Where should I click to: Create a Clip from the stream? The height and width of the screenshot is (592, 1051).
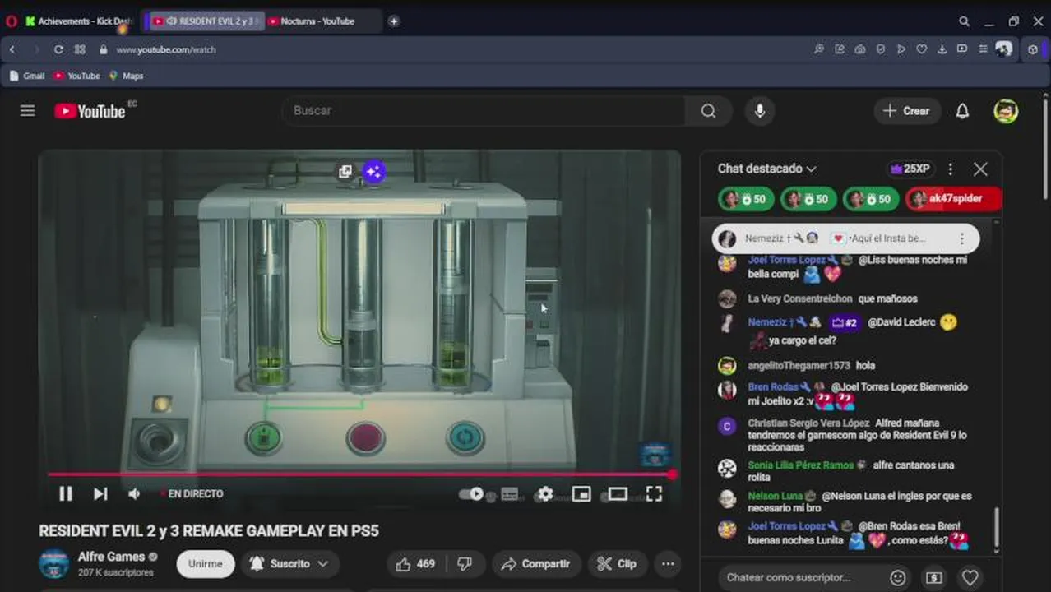617,564
